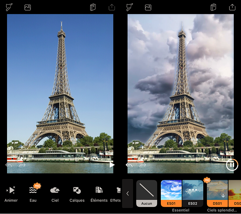This screenshot has width=241, height=214.
Task: Open the Eau water tool
Action: (x=33, y=193)
